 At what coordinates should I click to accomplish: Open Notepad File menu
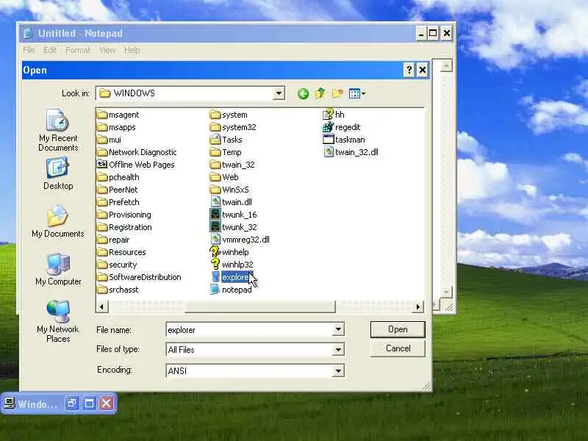pos(29,50)
